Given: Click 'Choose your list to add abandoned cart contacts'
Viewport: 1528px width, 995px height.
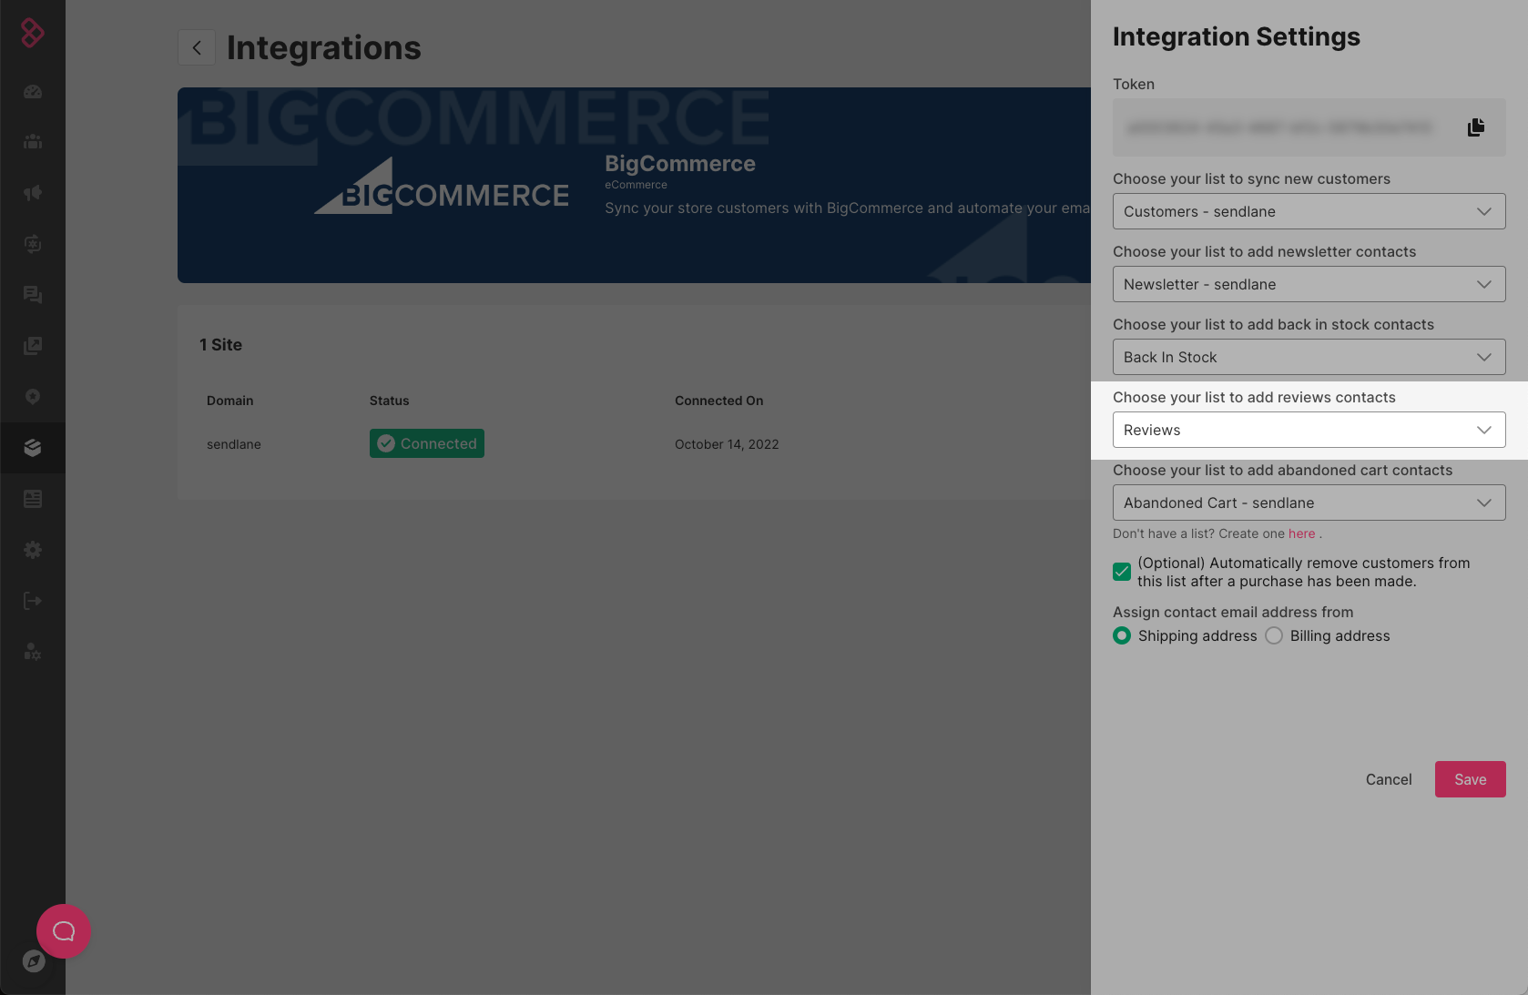Looking at the screenshot, I should (1283, 470).
